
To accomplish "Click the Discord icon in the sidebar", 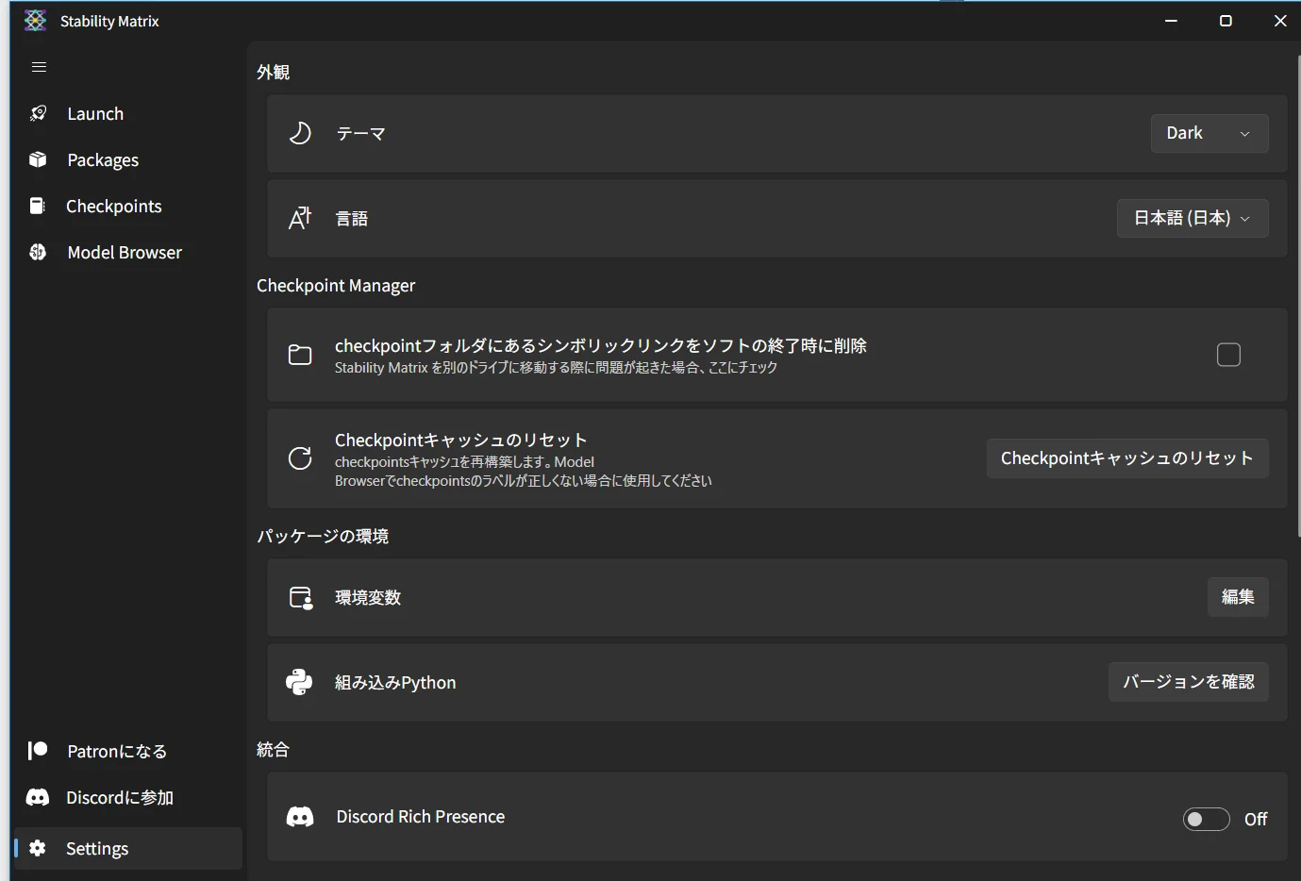I will [38, 797].
